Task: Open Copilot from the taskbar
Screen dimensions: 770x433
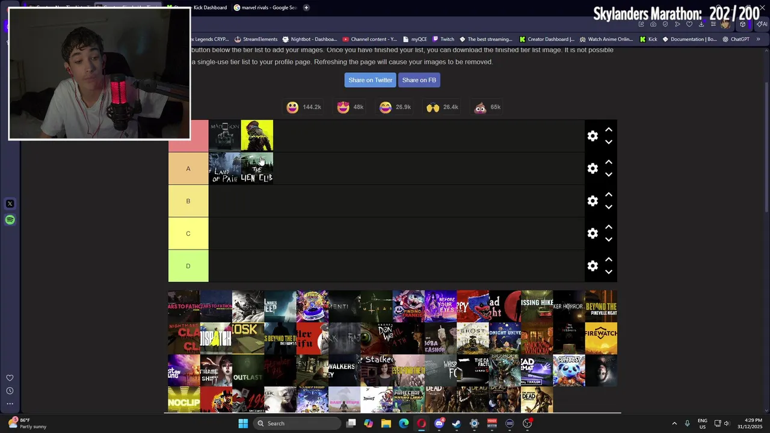Action: 368,423
